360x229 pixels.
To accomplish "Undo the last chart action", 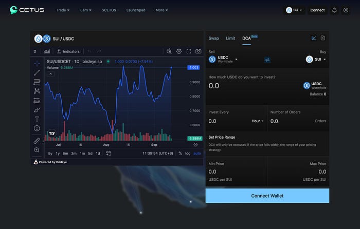I will (x=89, y=51).
